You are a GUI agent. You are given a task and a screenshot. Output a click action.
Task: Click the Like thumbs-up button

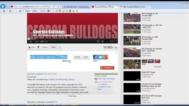pos(31,47)
